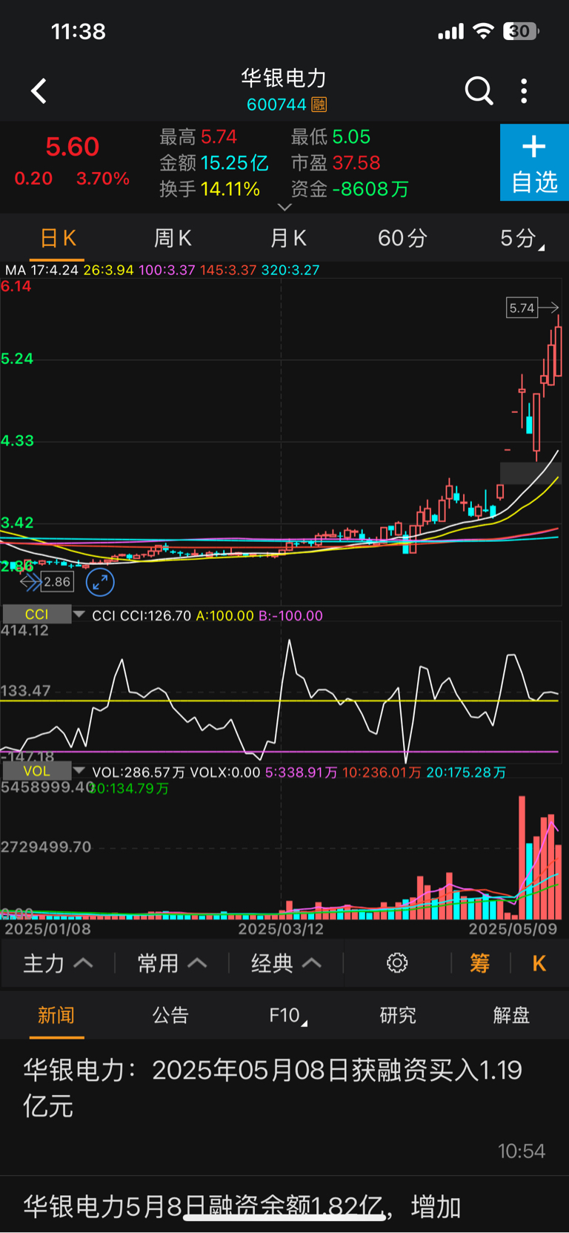Viewport: 569px width, 1233px height.
Task: Tap the 5.74 high price label
Action: point(522,308)
